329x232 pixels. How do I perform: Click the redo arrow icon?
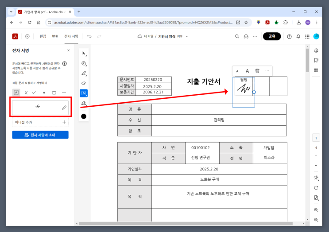[99, 36]
